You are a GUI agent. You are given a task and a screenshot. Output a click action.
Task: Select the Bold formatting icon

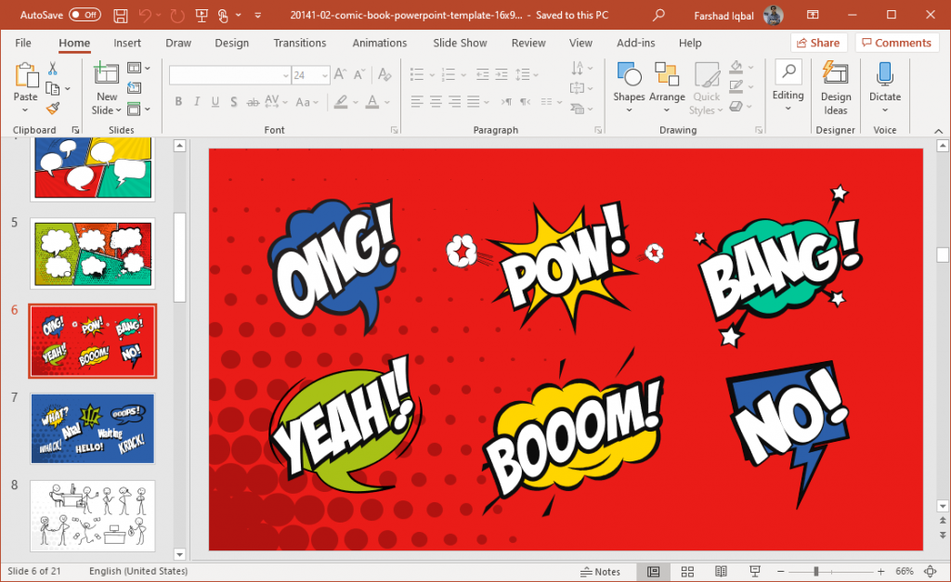point(179,101)
